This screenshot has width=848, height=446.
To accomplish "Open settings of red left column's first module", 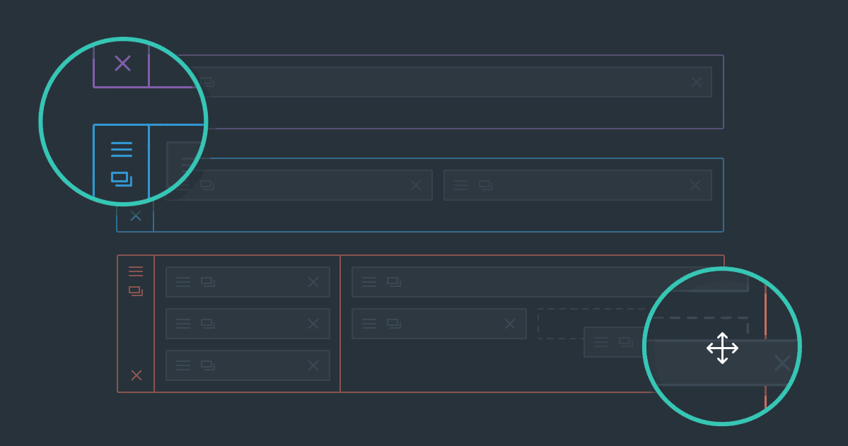I will coord(183,282).
